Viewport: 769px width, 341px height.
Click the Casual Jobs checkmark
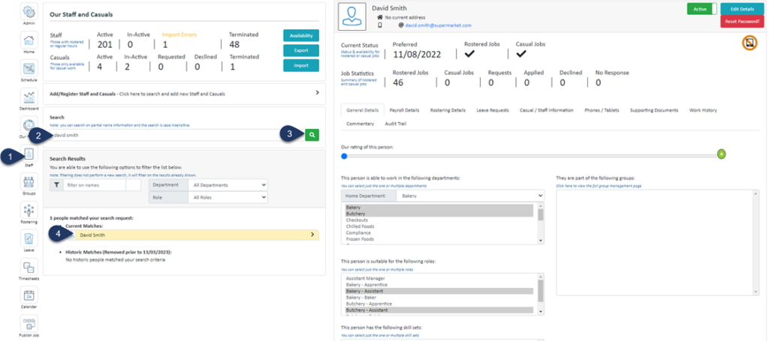point(521,54)
